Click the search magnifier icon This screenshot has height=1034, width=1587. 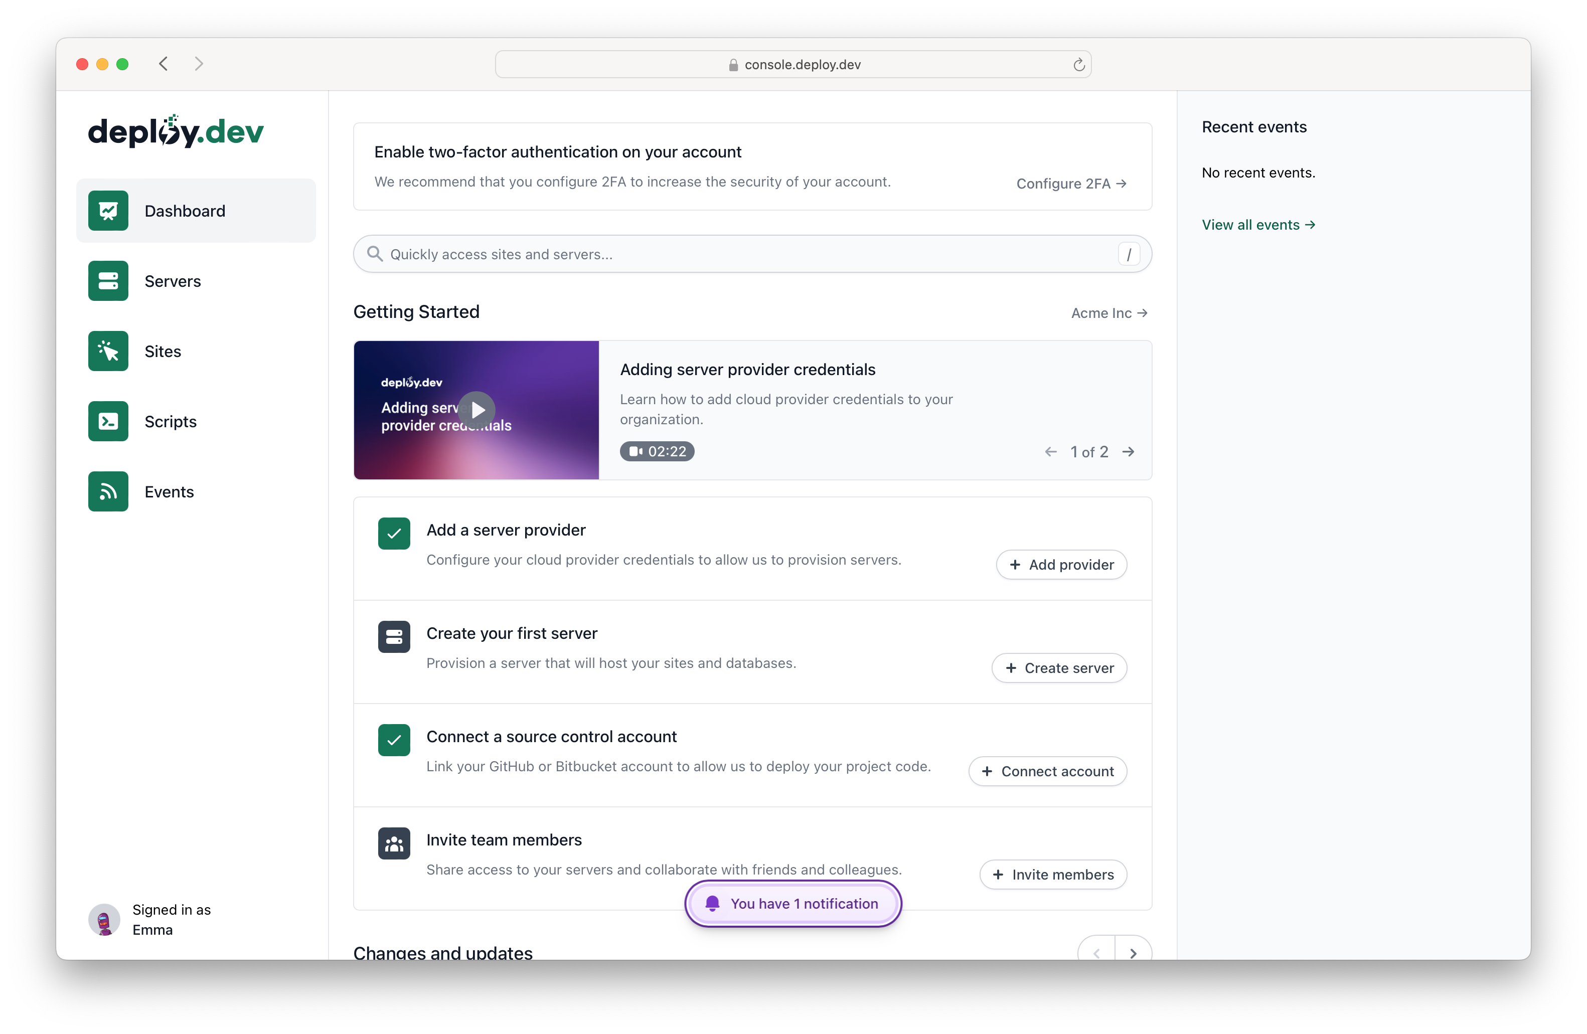[375, 254]
